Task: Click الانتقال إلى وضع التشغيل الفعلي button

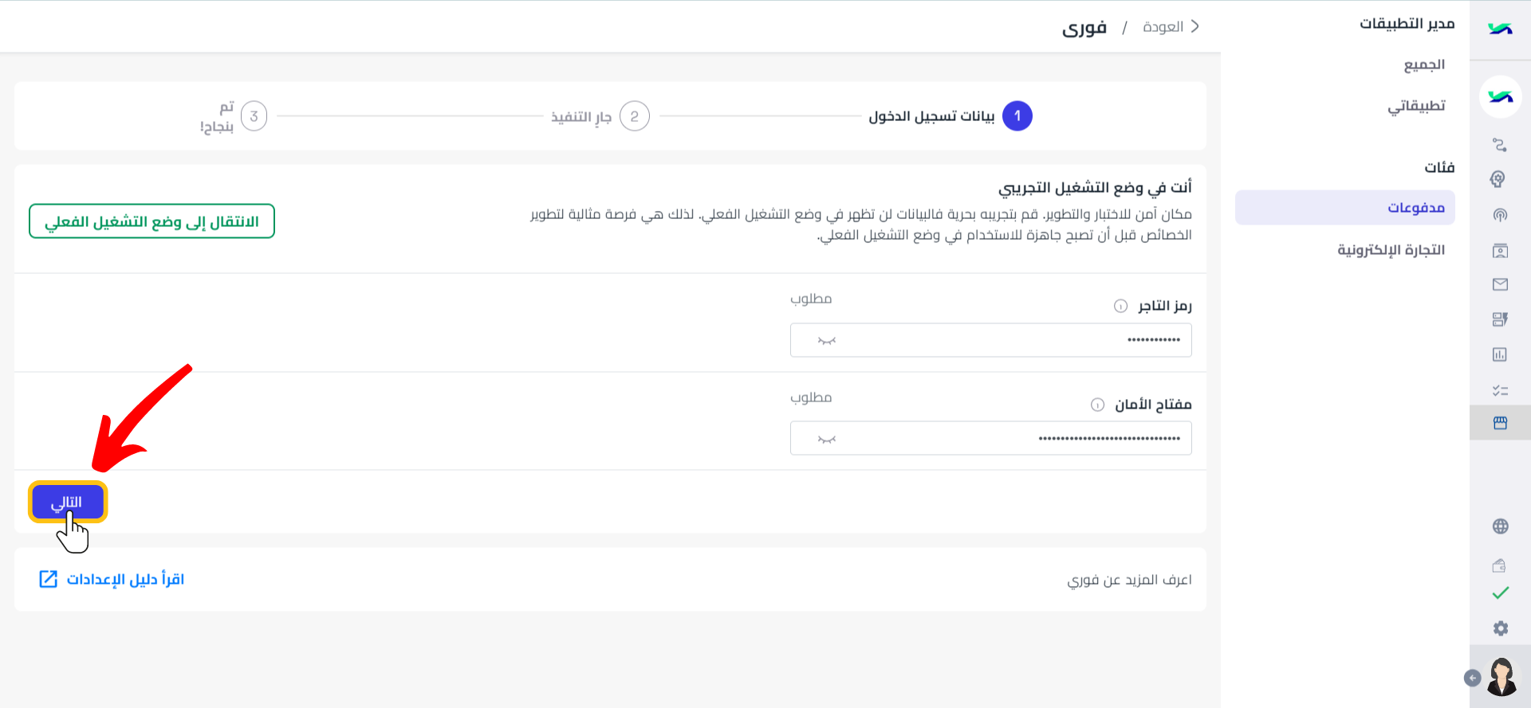Action: (152, 221)
